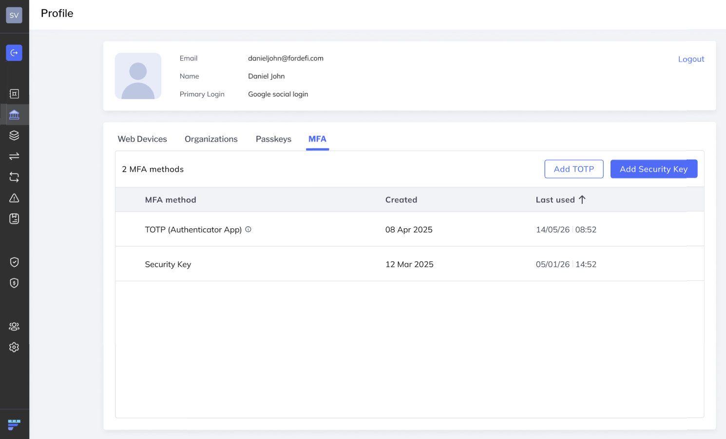
Task: Click the Created column header
Action: tap(401, 200)
